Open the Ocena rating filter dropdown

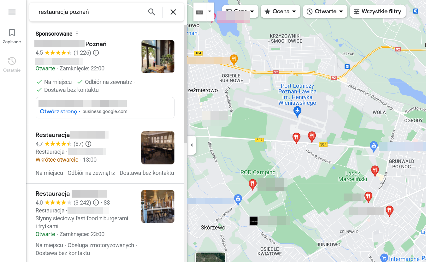[280, 12]
